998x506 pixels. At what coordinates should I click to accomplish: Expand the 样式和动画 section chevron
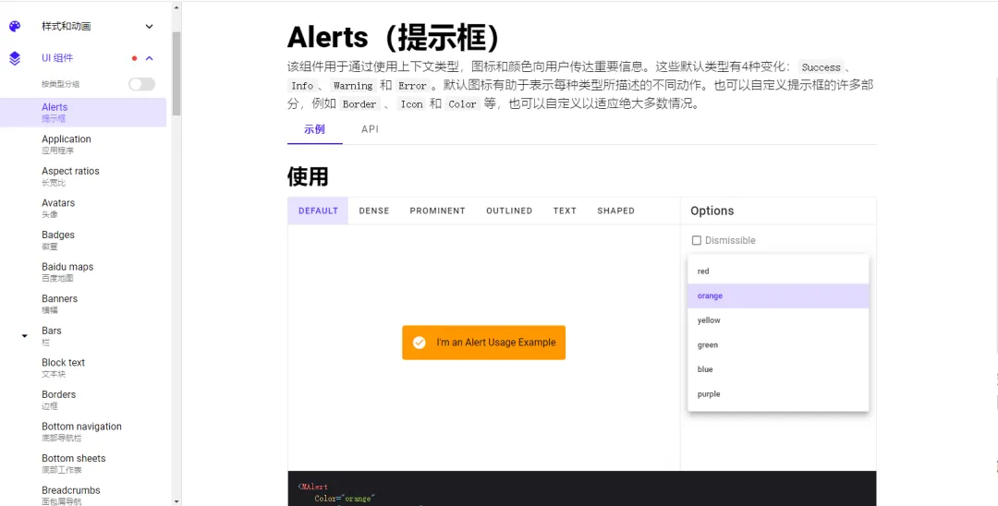(150, 27)
